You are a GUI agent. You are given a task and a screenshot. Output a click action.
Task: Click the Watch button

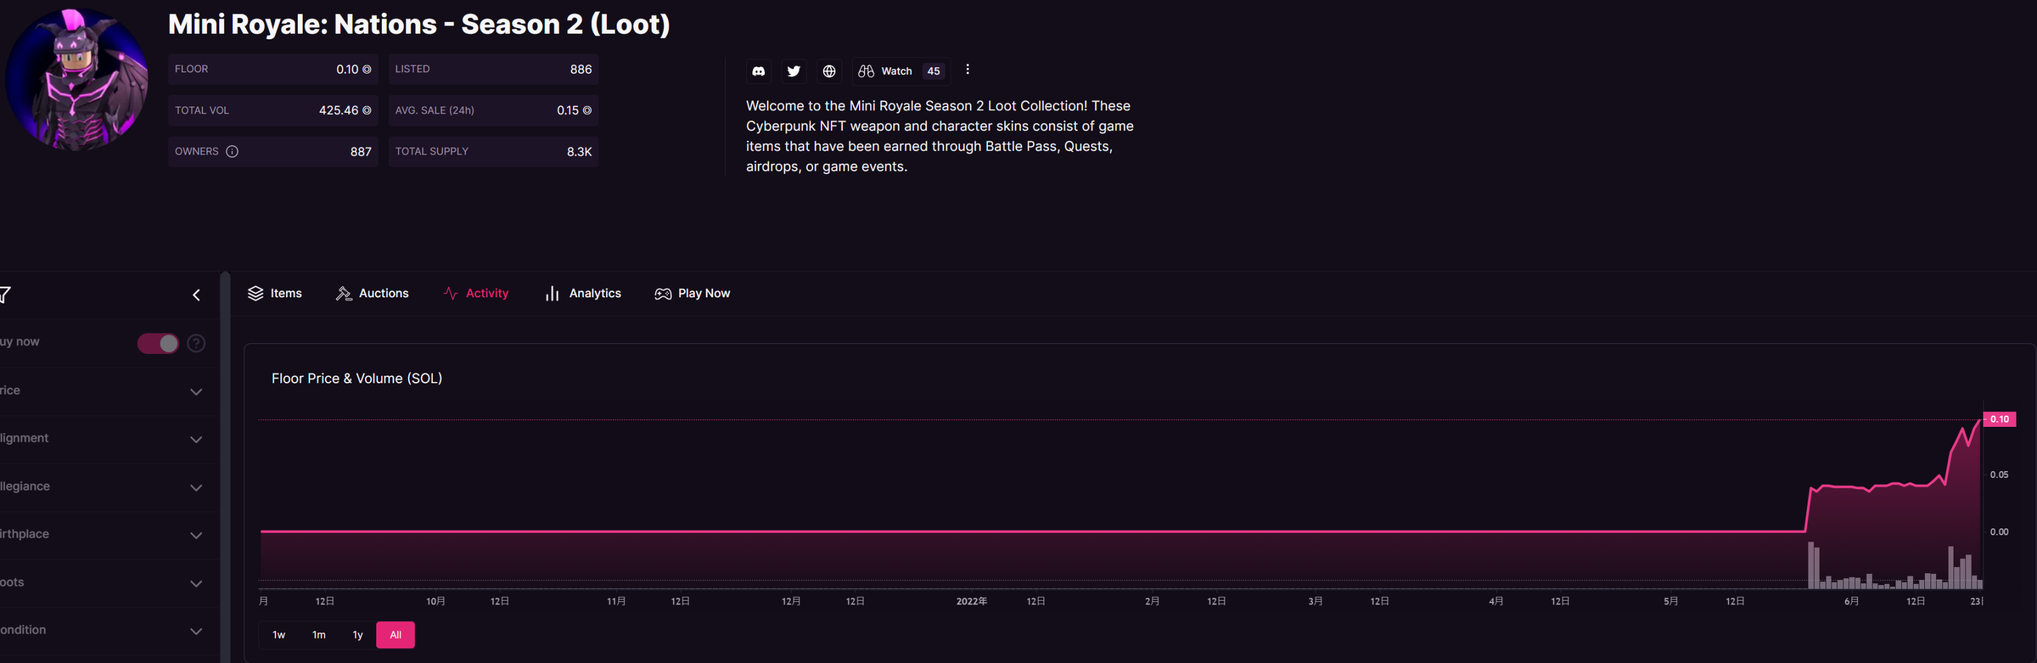901,71
